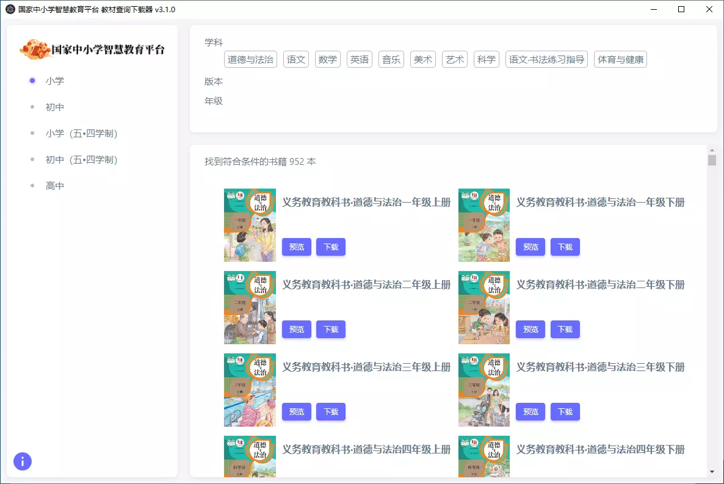Download 道德与法治三年级下册 textbook

click(565, 411)
